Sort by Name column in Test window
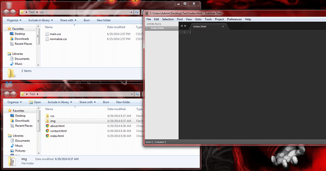The image size is (326, 171). 49,109
